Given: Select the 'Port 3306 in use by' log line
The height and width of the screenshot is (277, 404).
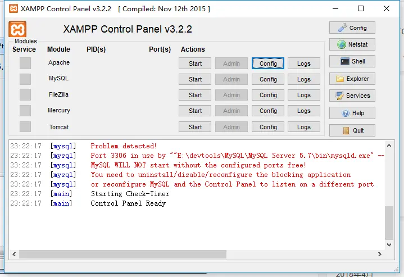Looking at the screenshot, I should pos(237,156).
